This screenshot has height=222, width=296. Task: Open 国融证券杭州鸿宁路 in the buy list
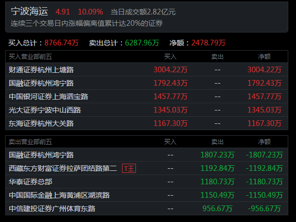pyautogui.click(x=41, y=83)
